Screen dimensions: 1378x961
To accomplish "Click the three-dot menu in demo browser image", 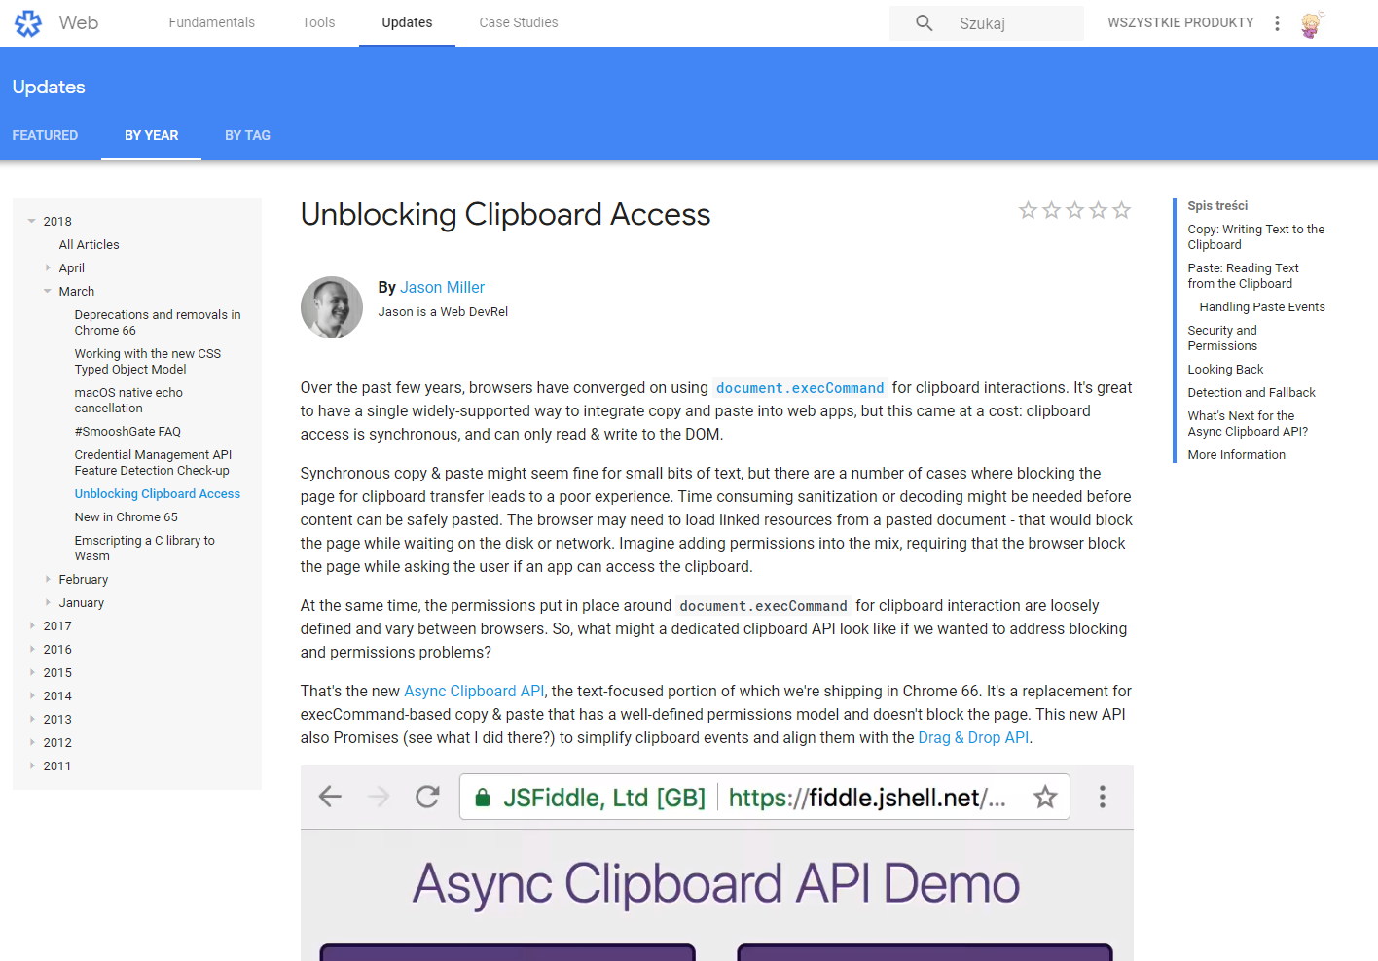I will tap(1102, 797).
